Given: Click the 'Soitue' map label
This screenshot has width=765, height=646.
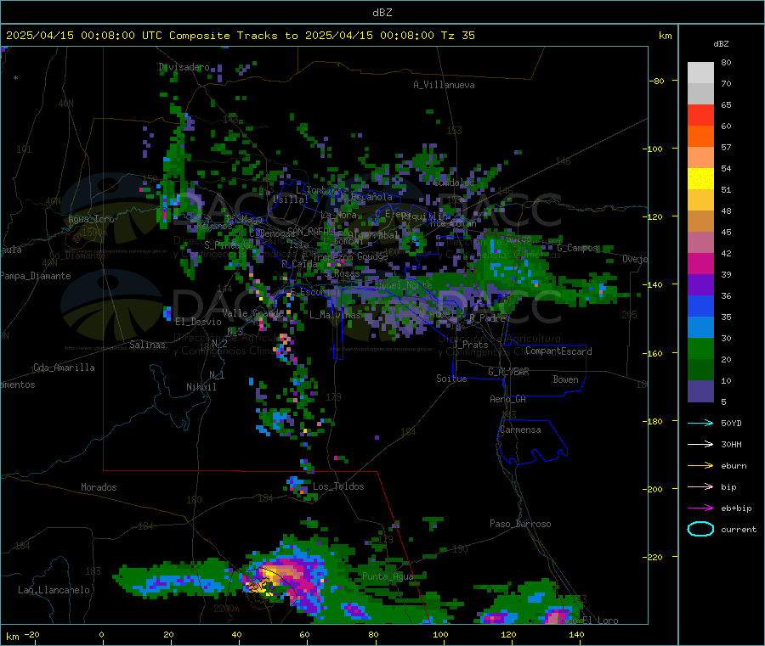Looking at the screenshot, I should (451, 379).
